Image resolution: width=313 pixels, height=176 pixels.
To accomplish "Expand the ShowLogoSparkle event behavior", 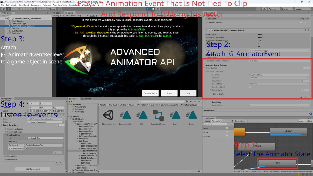I will pos(6,129).
